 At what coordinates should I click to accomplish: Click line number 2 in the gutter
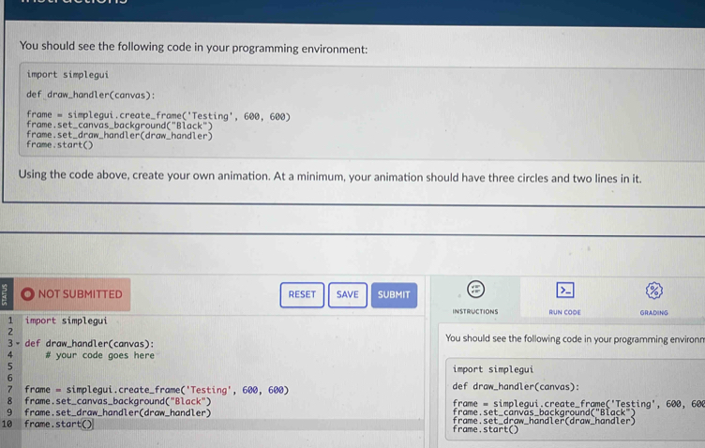click(10, 332)
